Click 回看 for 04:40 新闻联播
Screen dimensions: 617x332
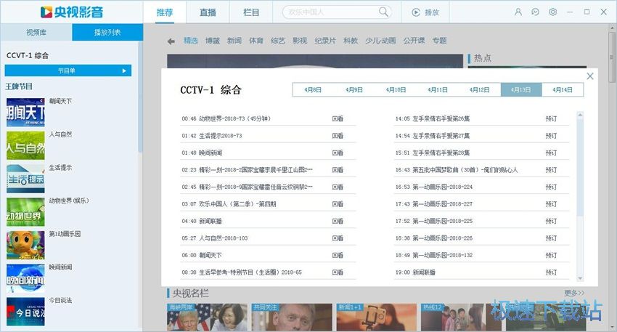pyautogui.click(x=338, y=221)
